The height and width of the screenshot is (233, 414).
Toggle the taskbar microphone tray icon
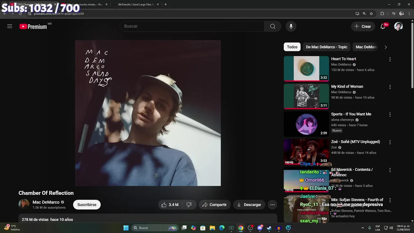click(369, 228)
